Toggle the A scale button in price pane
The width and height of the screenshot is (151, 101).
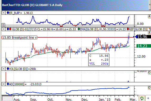pos(149,33)
